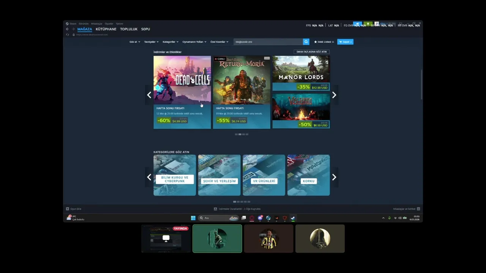Show previous categories with left arrow

click(149, 177)
